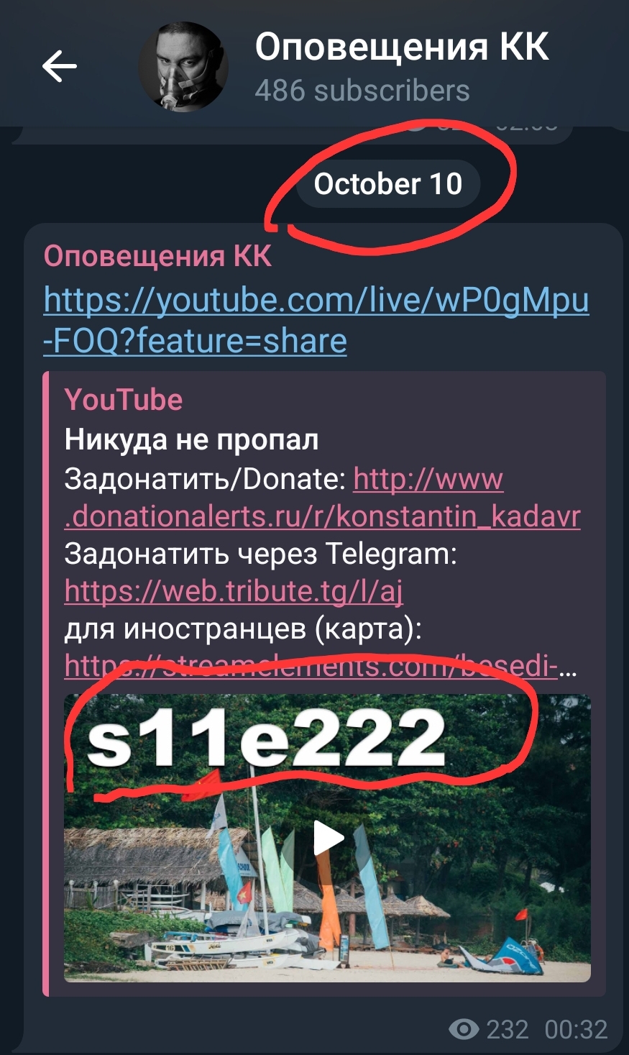629x1055 pixels.
Task: Tap the YouTube preview source label
Action: click(x=124, y=400)
